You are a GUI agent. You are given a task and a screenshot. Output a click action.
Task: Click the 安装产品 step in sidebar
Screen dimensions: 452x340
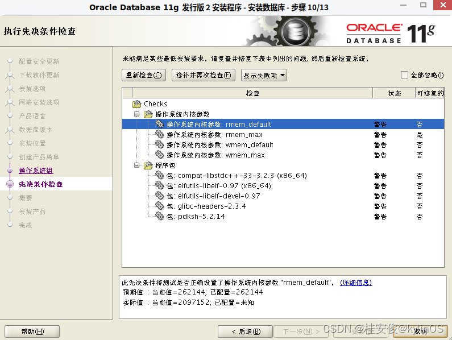click(32, 212)
